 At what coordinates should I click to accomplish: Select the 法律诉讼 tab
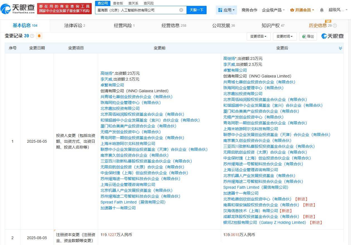(74, 26)
